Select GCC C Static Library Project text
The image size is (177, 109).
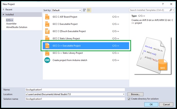66,39
